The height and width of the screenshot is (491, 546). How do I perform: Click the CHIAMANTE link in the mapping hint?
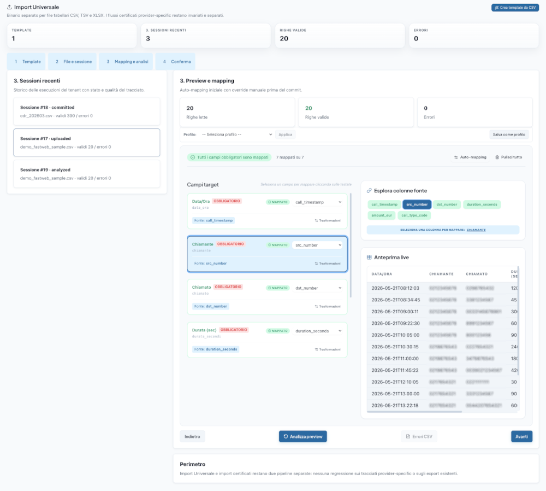(x=476, y=230)
